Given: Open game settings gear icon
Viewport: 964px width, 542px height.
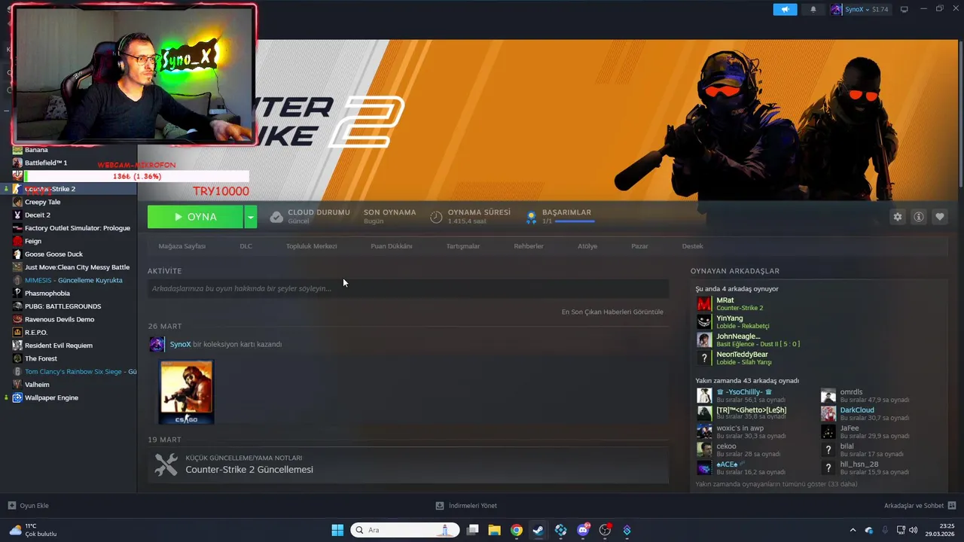Looking at the screenshot, I should tap(898, 217).
